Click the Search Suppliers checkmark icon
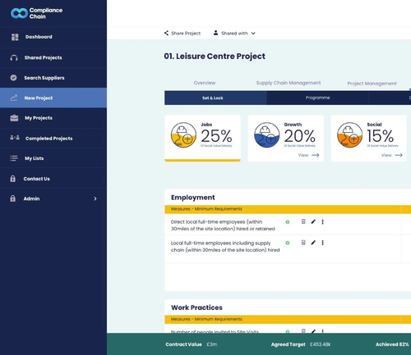The height and width of the screenshot is (355, 411). [x=13, y=78]
